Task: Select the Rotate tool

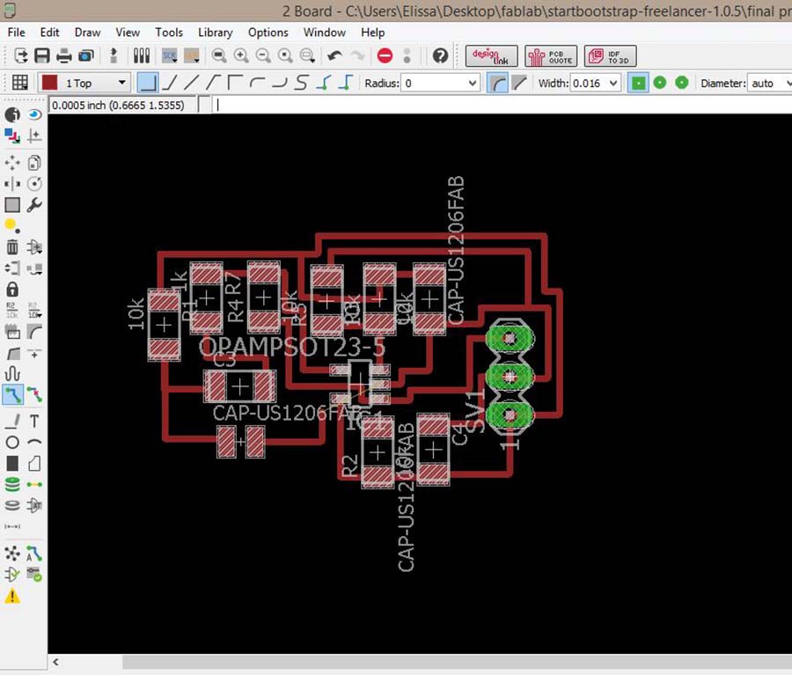Action: 34,183
